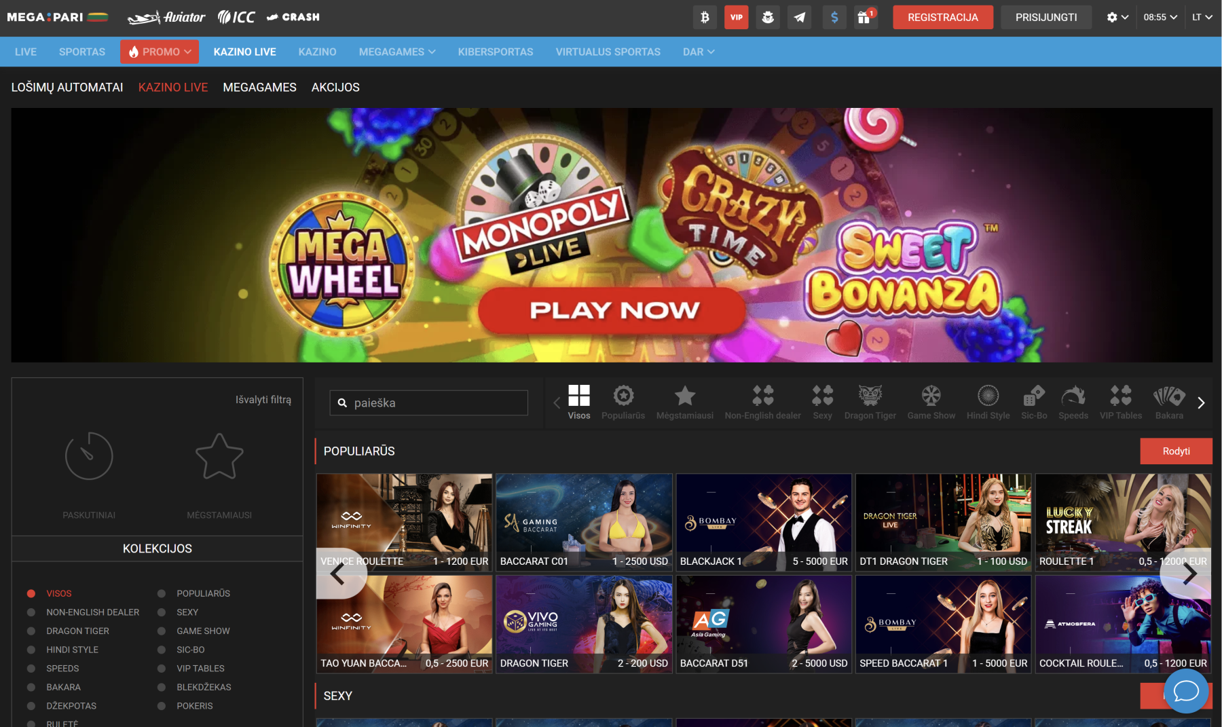Open the Sportas nav item
This screenshot has height=727, width=1222.
[82, 52]
